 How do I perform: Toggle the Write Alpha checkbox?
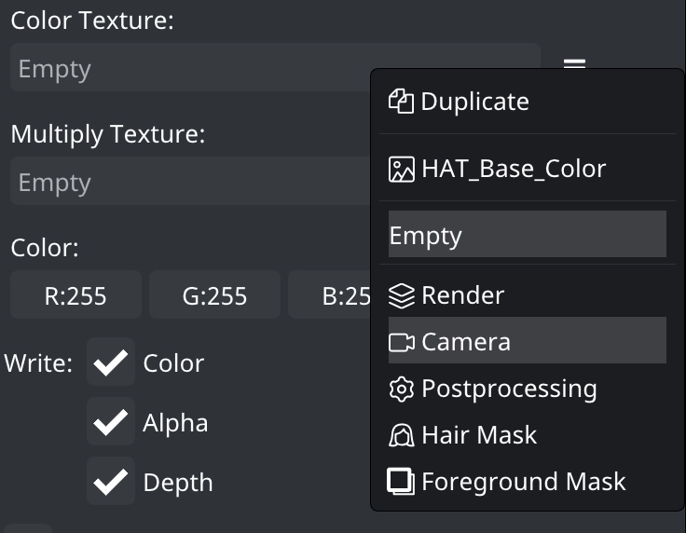tap(111, 421)
